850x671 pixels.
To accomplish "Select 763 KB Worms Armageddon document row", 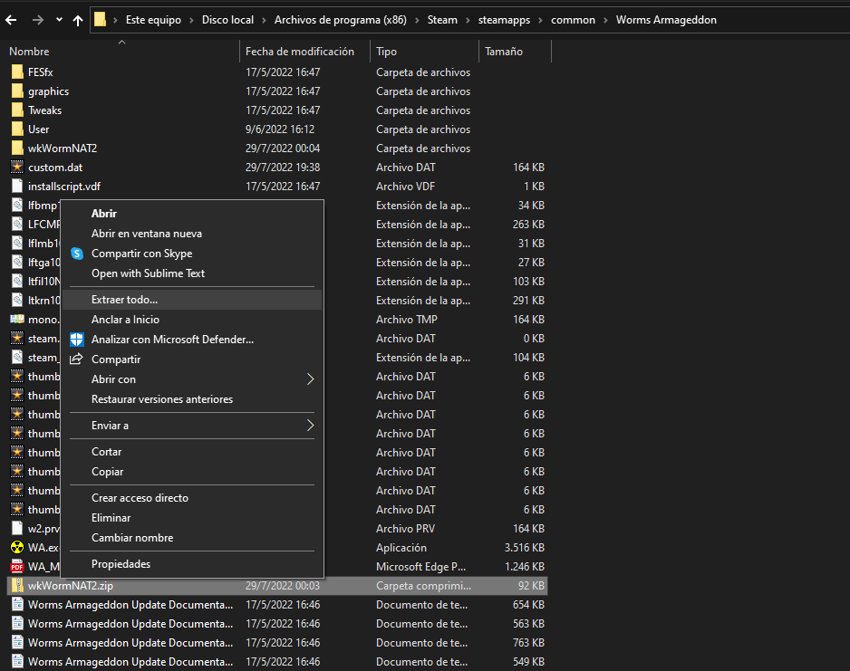I will pyautogui.click(x=277, y=642).
